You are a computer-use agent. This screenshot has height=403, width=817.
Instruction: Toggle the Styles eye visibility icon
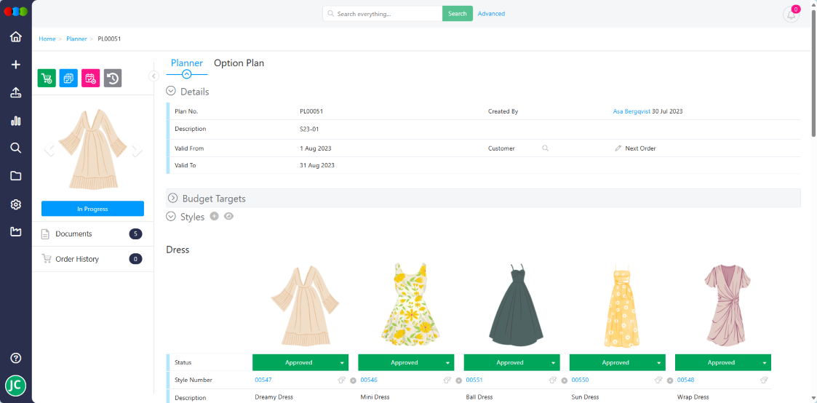(x=228, y=216)
